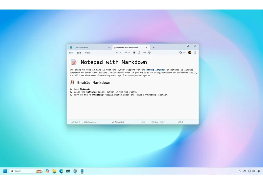This screenshot has width=263, height=184.
Task: Close the Notepad with Markdown tab's dot
Action: tap(147, 48)
